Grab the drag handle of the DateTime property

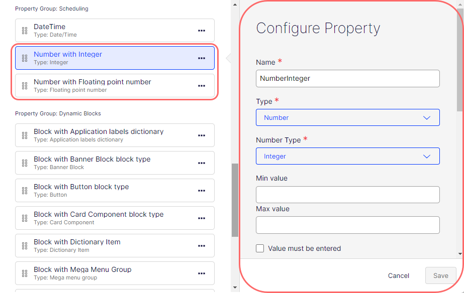25,31
